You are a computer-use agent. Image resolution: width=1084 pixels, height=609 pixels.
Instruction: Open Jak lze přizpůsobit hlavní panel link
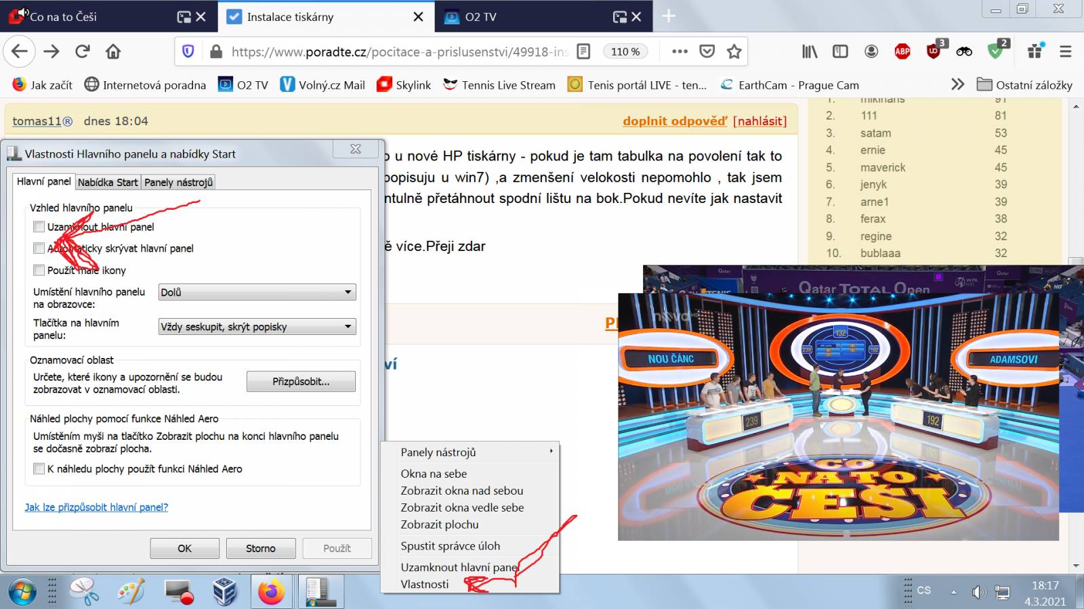point(96,507)
